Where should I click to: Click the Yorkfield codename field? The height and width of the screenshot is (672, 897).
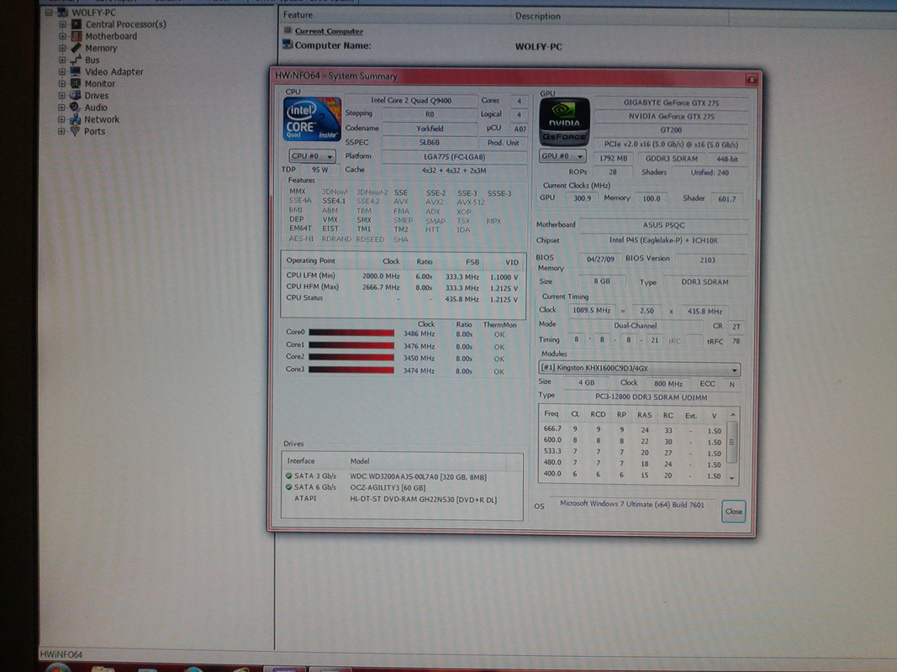[429, 129]
